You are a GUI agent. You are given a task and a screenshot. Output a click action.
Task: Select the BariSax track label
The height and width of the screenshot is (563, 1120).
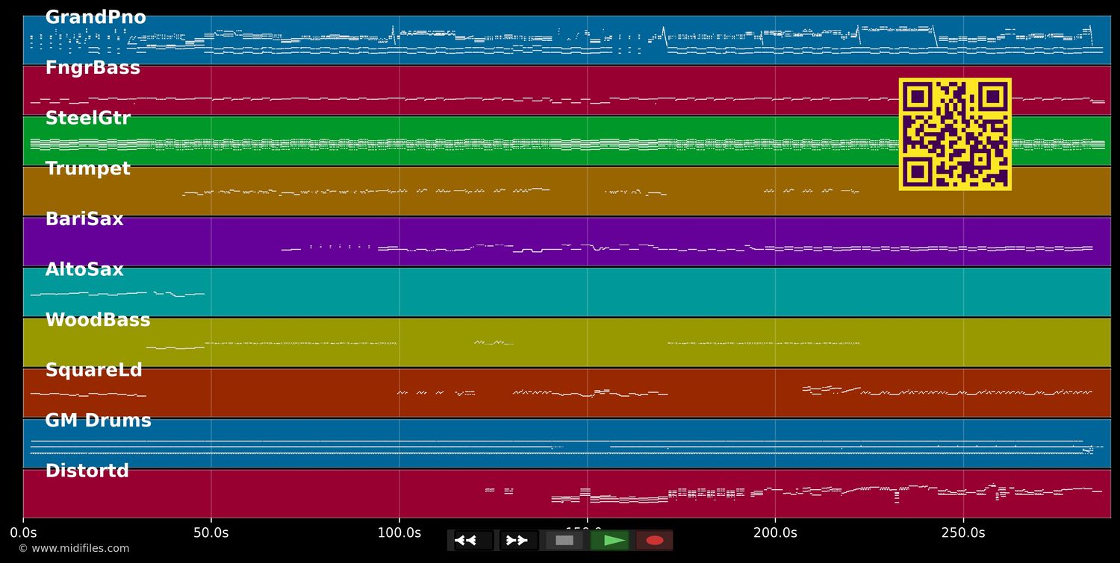click(84, 219)
